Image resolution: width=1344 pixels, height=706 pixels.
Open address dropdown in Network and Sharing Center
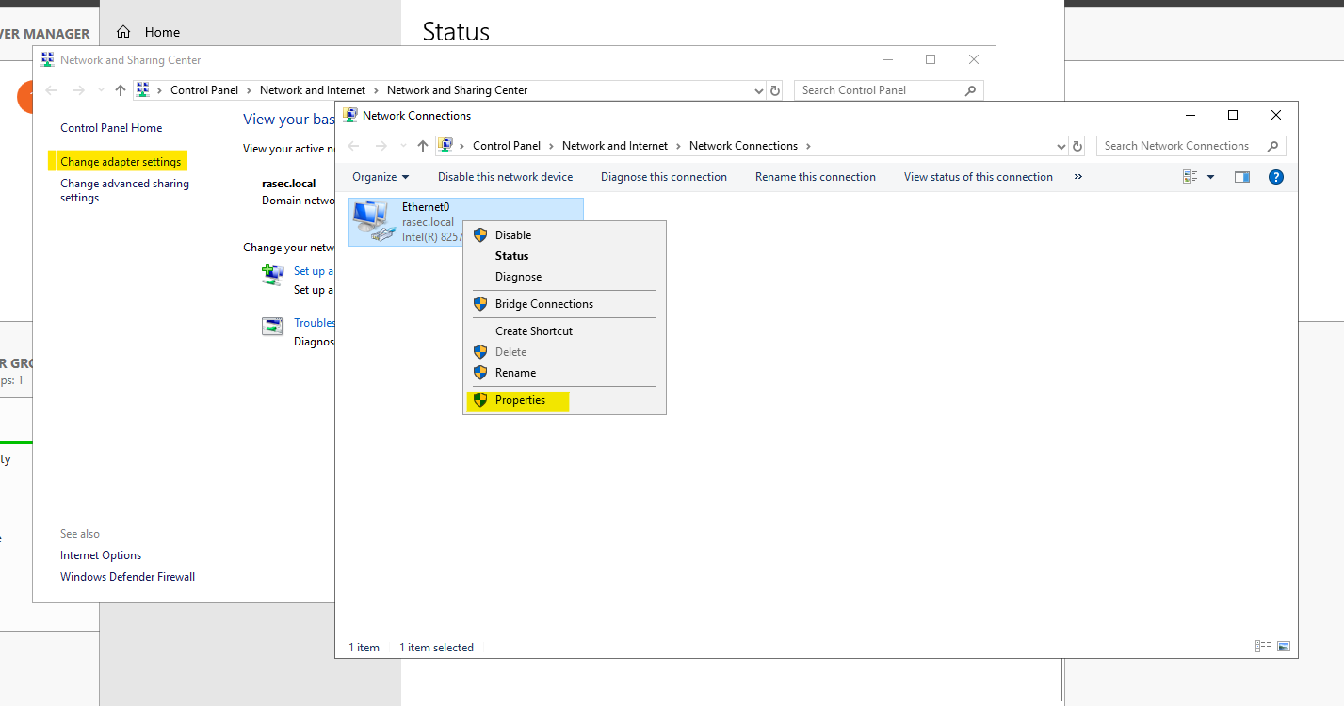tap(759, 90)
